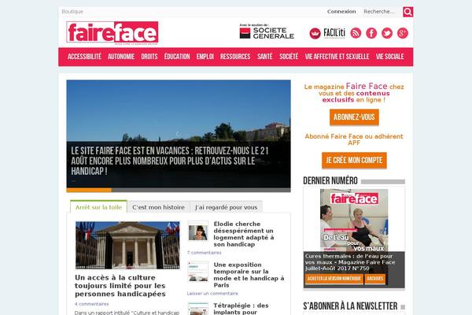
Task: Open Vie affective et sexuelle menu
Action: click(x=337, y=57)
